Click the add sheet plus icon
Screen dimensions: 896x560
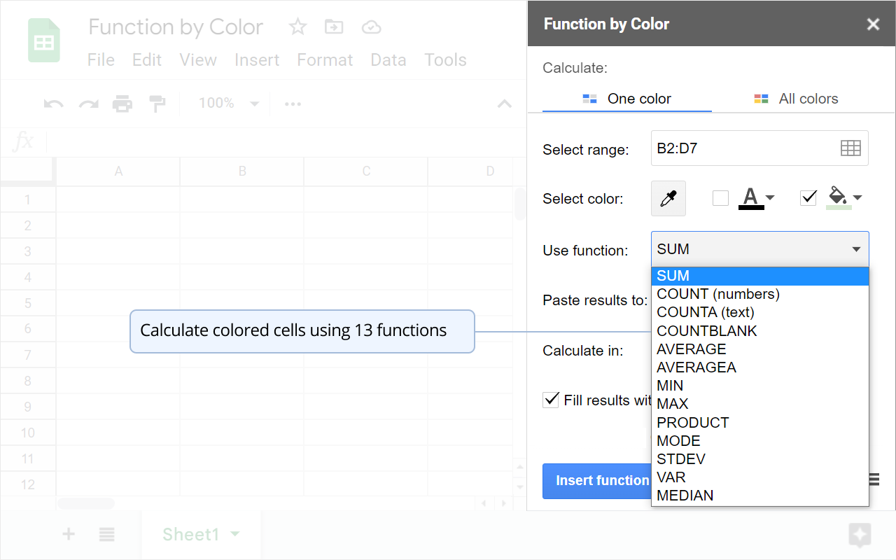pos(69,535)
